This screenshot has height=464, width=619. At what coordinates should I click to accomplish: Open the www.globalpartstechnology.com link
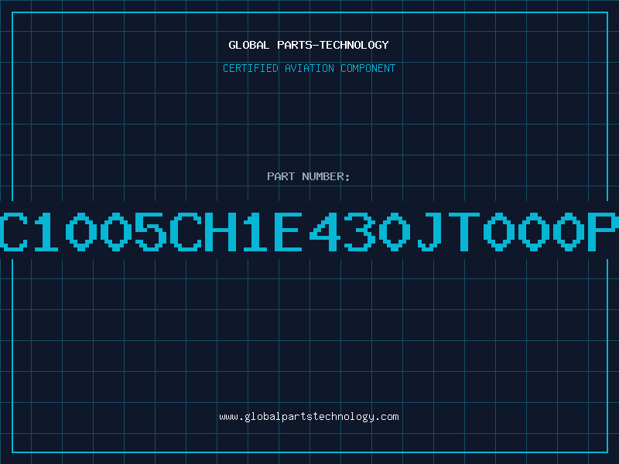pos(309,417)
